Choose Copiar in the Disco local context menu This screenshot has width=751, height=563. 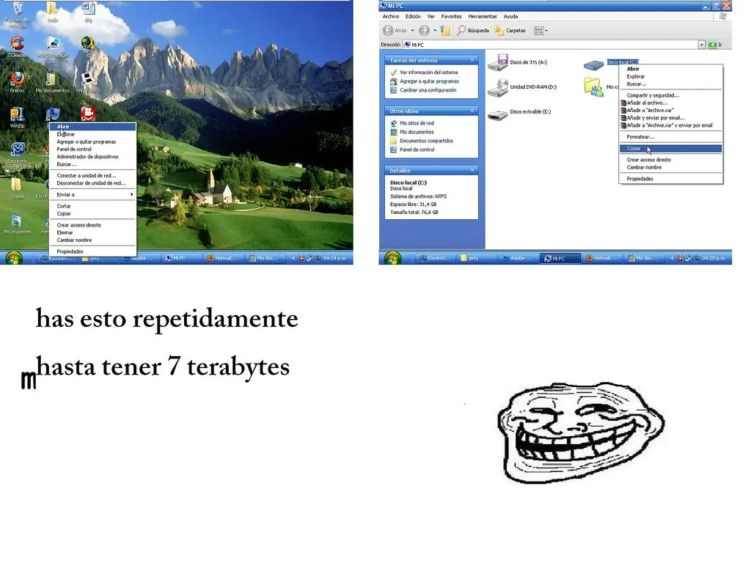coord(670,148)
